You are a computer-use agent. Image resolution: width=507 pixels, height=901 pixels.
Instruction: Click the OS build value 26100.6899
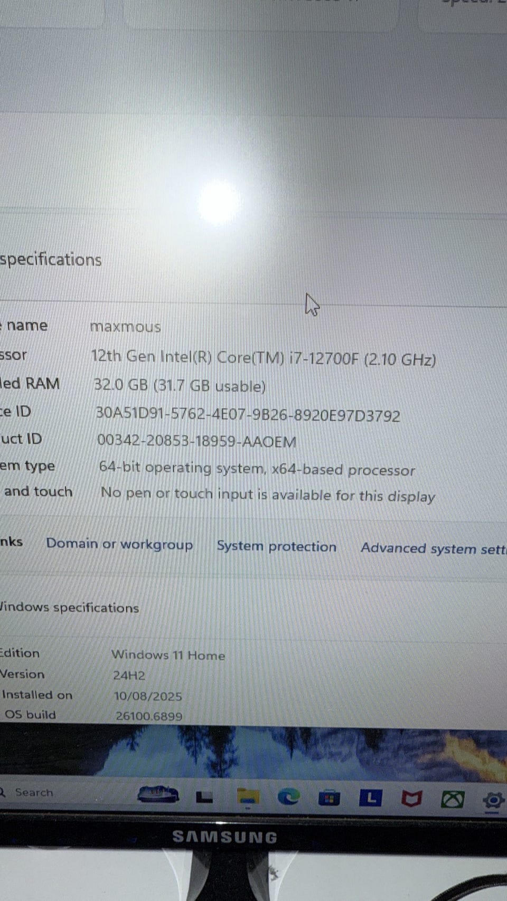coord(149,716)
